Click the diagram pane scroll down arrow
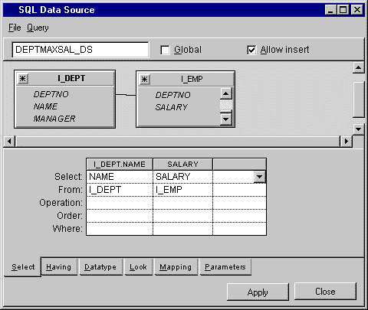Viewport: 368px width, 310px height. [x=358, y=129]
